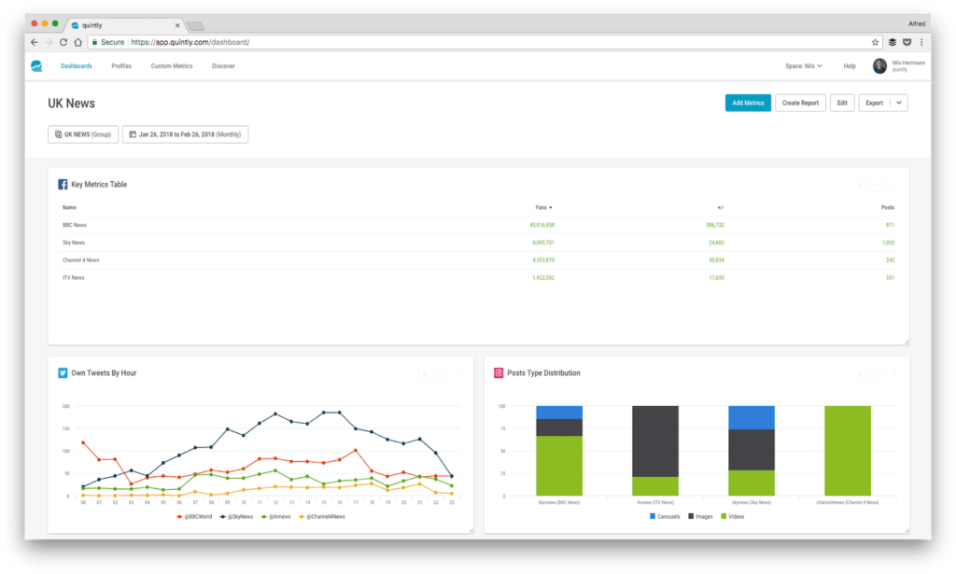Toggle the @Channel4News series in the legend
Image resolution: width=956 pixels, height=574 pixels.
point(322,517)
